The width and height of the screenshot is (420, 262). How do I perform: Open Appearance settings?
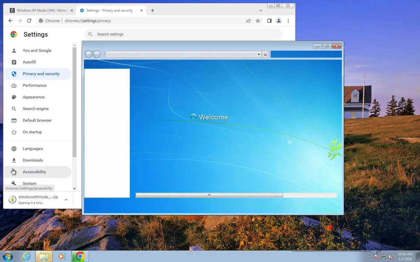click(38, 97)
